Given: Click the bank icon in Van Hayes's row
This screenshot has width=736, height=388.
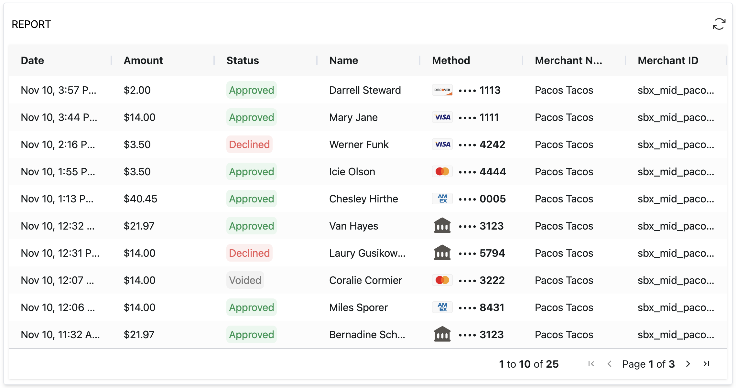Looking at the screenshot, I should 442,226.
